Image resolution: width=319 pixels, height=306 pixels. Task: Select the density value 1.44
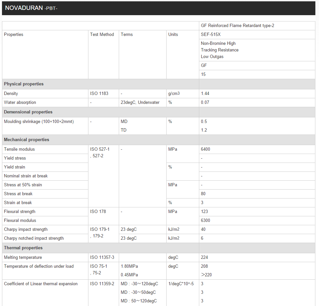pos(205,94)
